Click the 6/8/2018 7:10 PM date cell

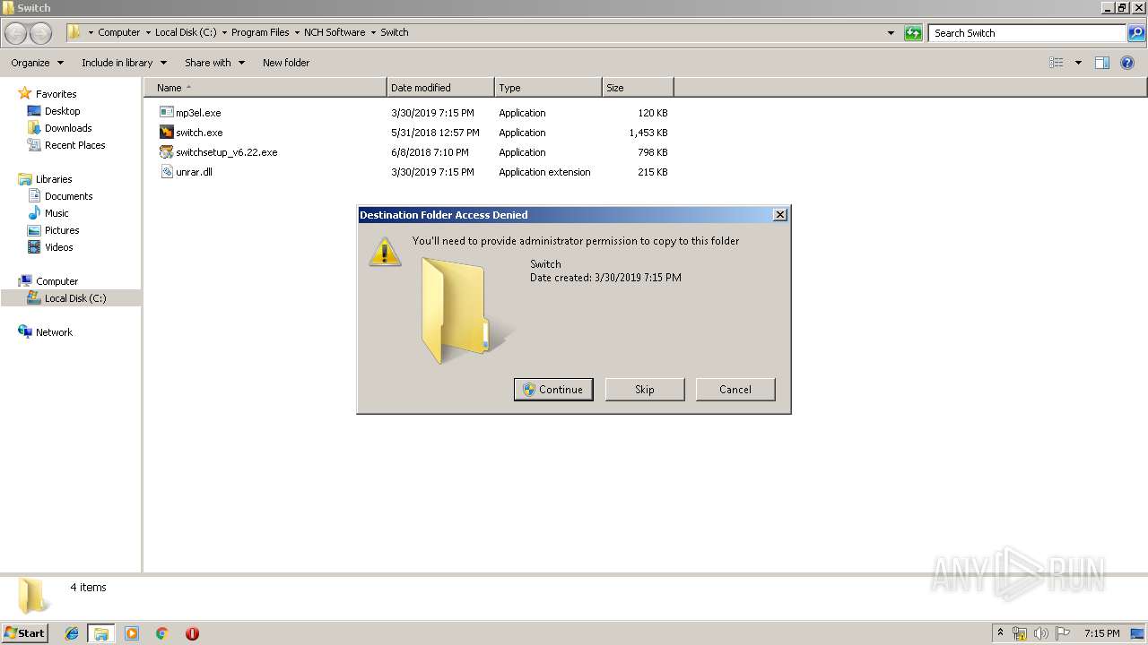[x=430, y=152]
